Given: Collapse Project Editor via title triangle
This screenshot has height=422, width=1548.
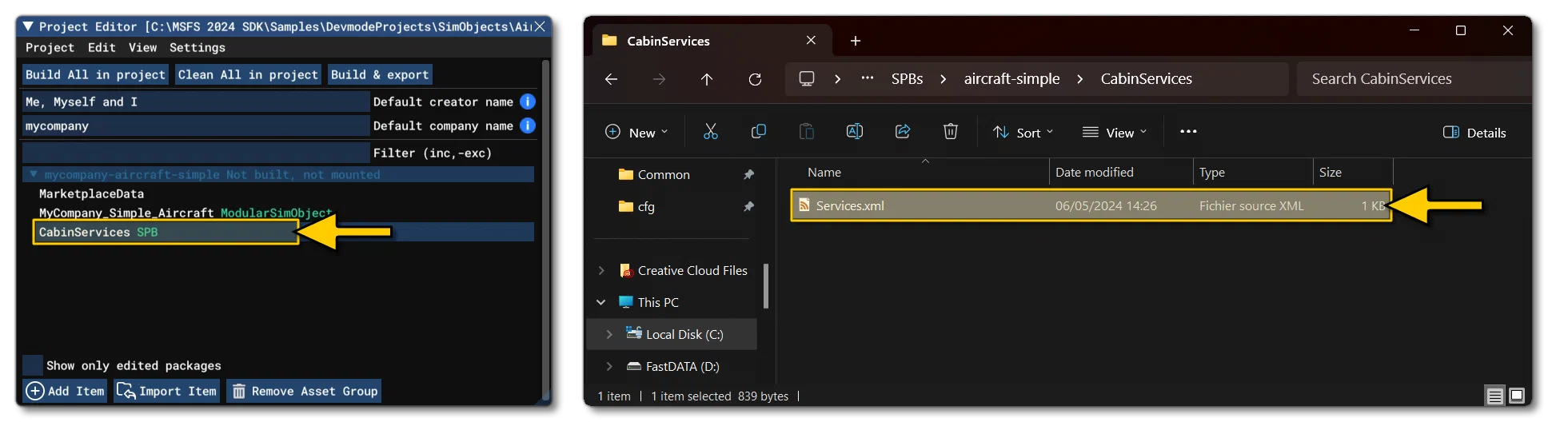Looking at the screenshot, I should click(x=28, y=26).
